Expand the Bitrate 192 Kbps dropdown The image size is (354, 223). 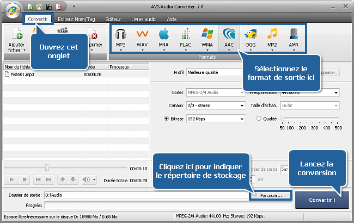point(215,118)
